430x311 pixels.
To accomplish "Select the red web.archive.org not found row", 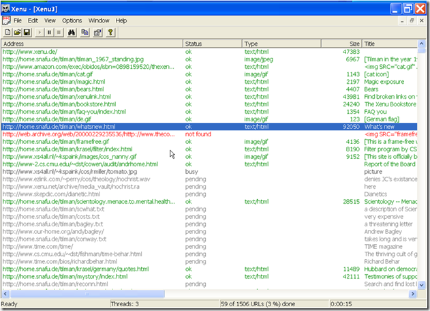I will pos(89,134).
